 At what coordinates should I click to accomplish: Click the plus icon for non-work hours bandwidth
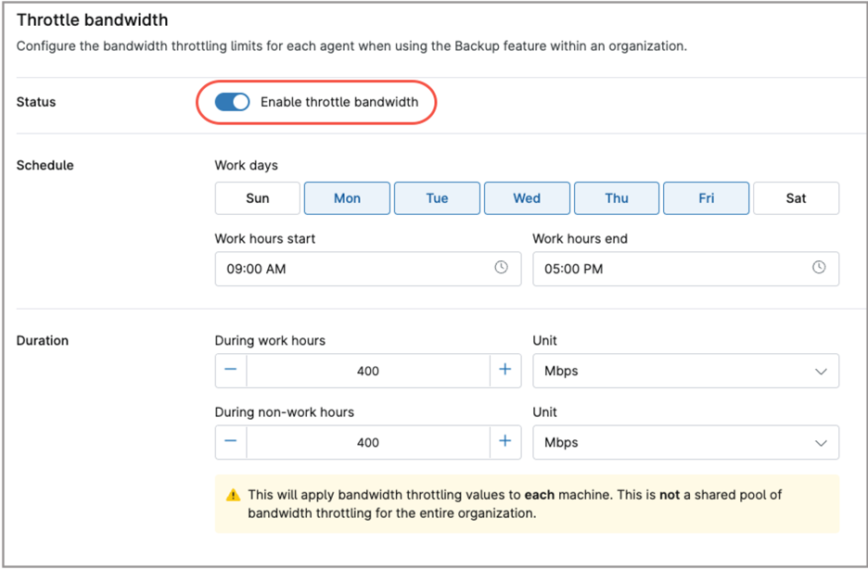pos(505,442)
